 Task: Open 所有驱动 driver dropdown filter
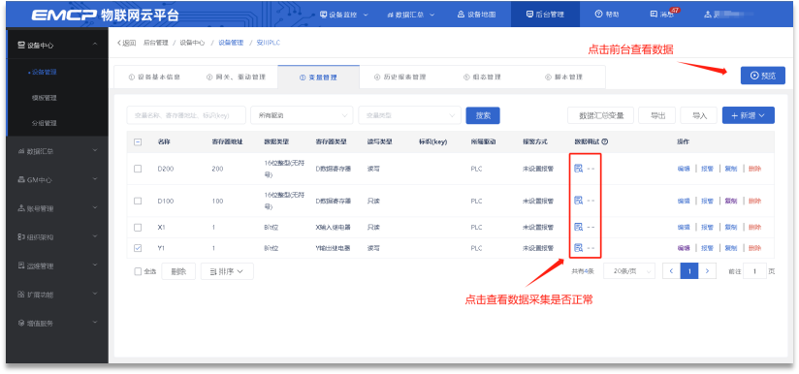(x=302, y=115)
